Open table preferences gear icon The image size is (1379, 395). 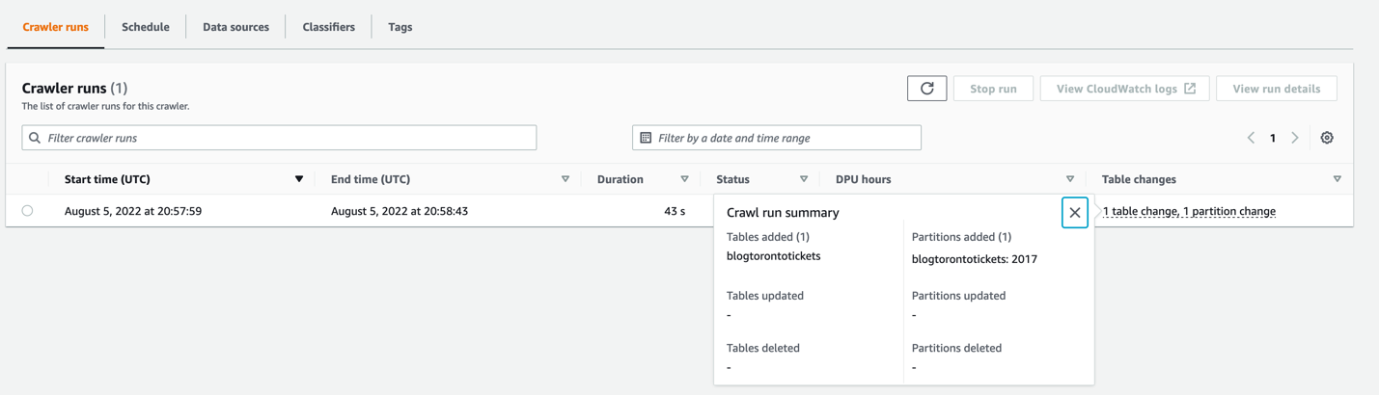click(x=1327, y=138)
